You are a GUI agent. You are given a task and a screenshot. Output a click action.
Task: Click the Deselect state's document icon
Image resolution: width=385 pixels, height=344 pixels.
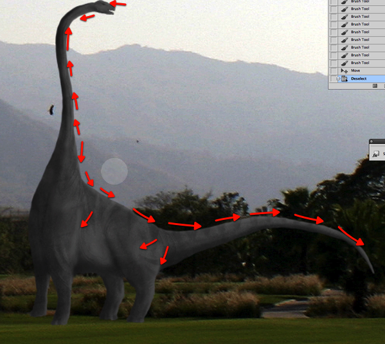(345, 78)
